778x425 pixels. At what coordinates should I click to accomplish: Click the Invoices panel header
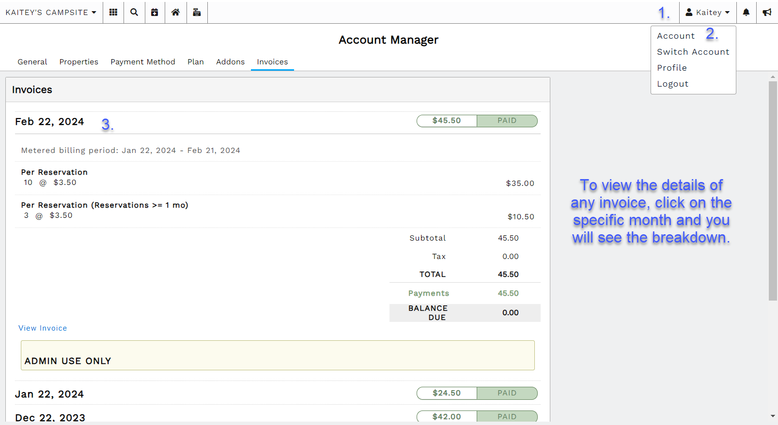278,90
